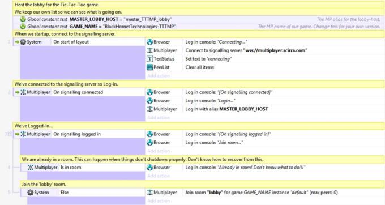Screen dimensions: 385x205
Task: Select action Log in console 'Login...'
Action: pyautogui.click(x=210, y=101)
